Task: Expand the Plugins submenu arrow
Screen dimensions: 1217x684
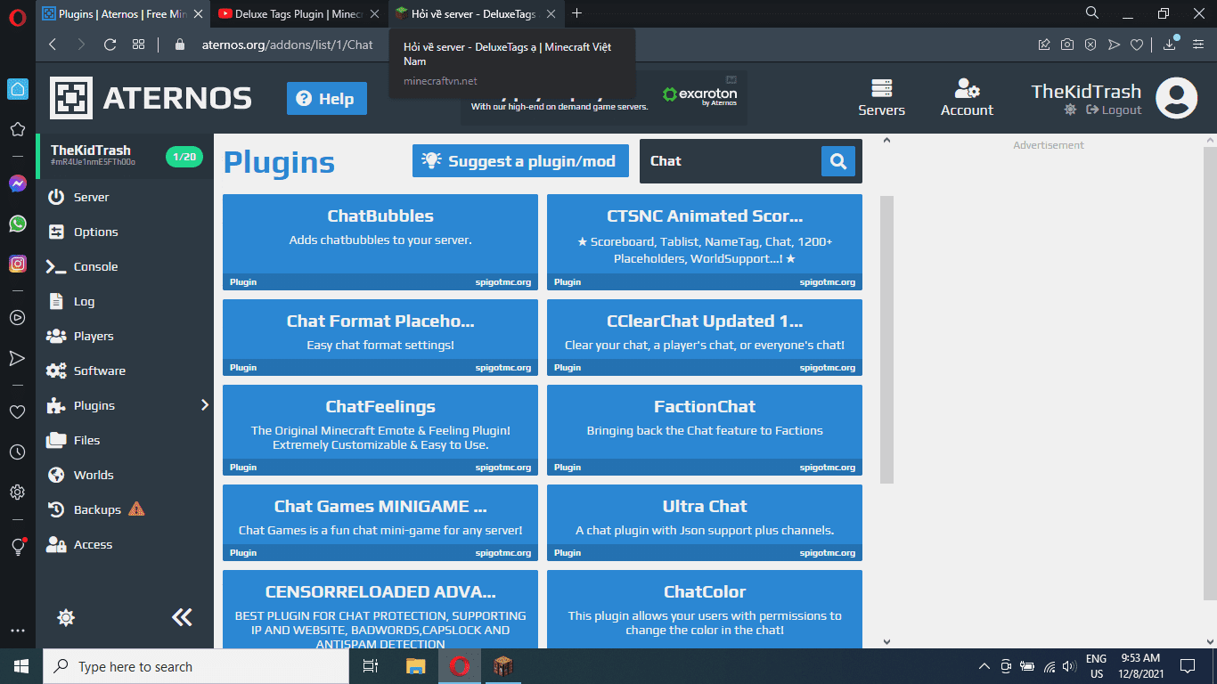Action: (205, 405)
